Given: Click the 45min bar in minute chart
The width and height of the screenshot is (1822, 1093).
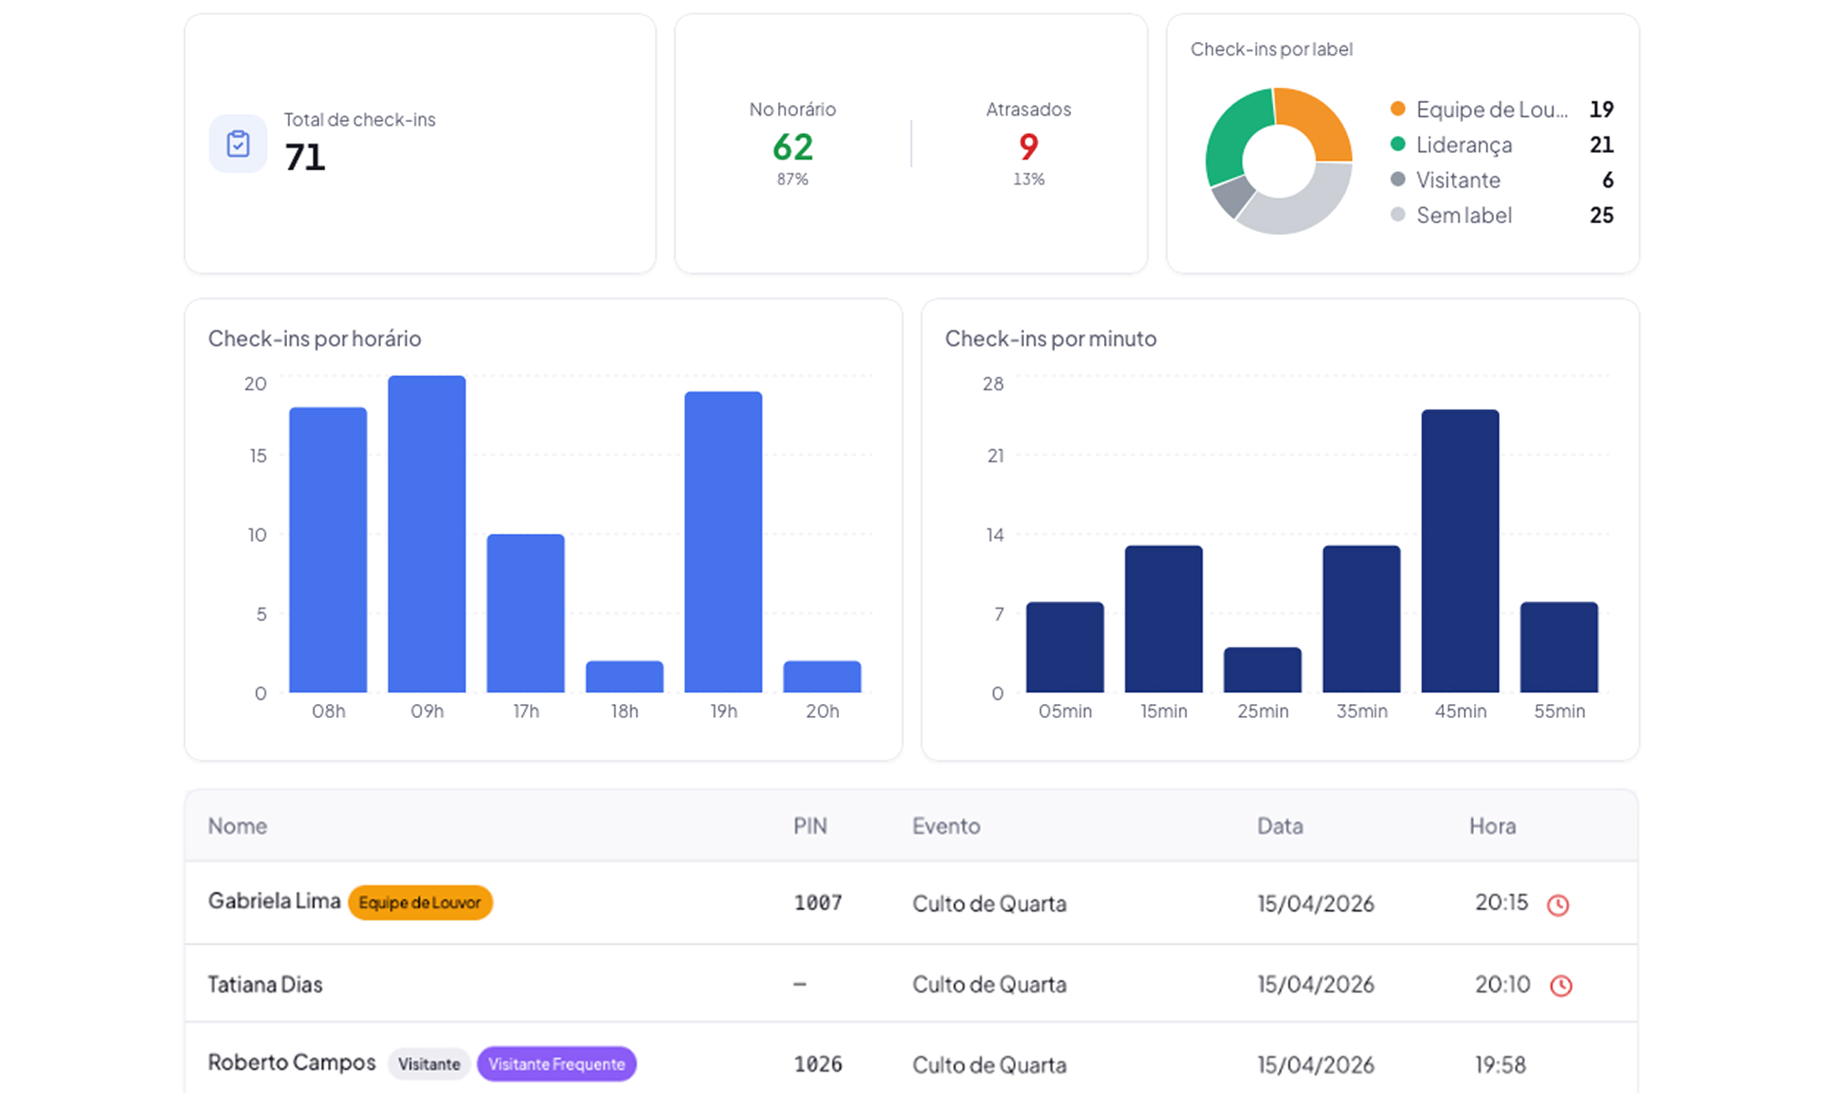Looking at the screenshot, I should (1460, 551).
